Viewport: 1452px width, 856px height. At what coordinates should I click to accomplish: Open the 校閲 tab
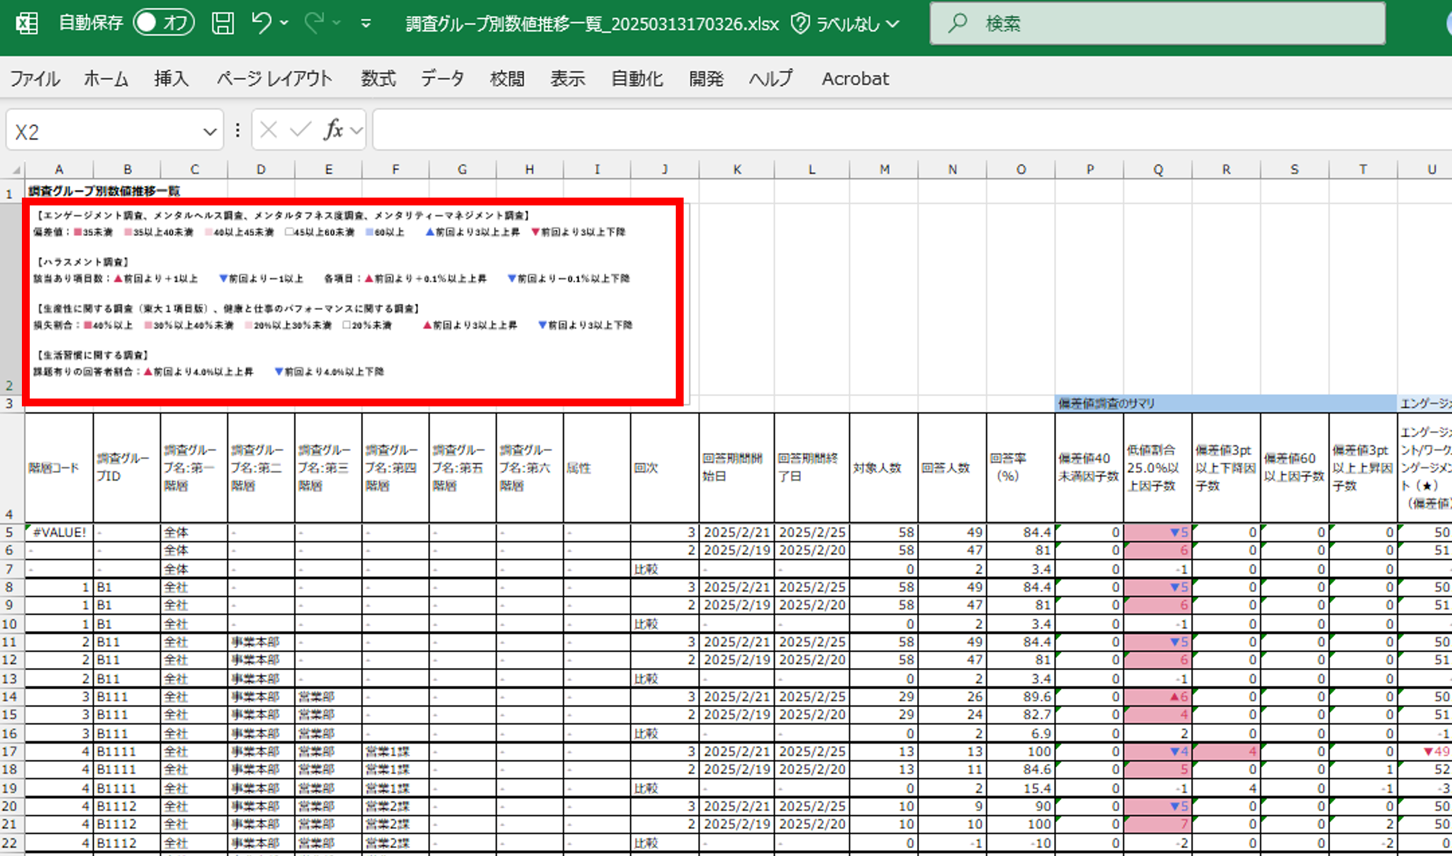(507, 79)
